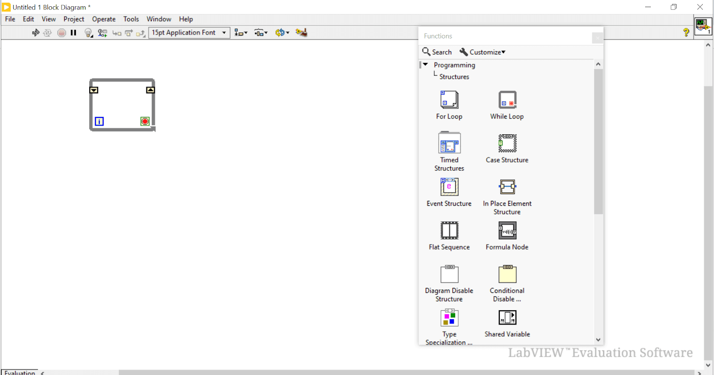714x375 pixels.
Task: Pick the Case Structure from palette
Action: click(x=507, y=144)
